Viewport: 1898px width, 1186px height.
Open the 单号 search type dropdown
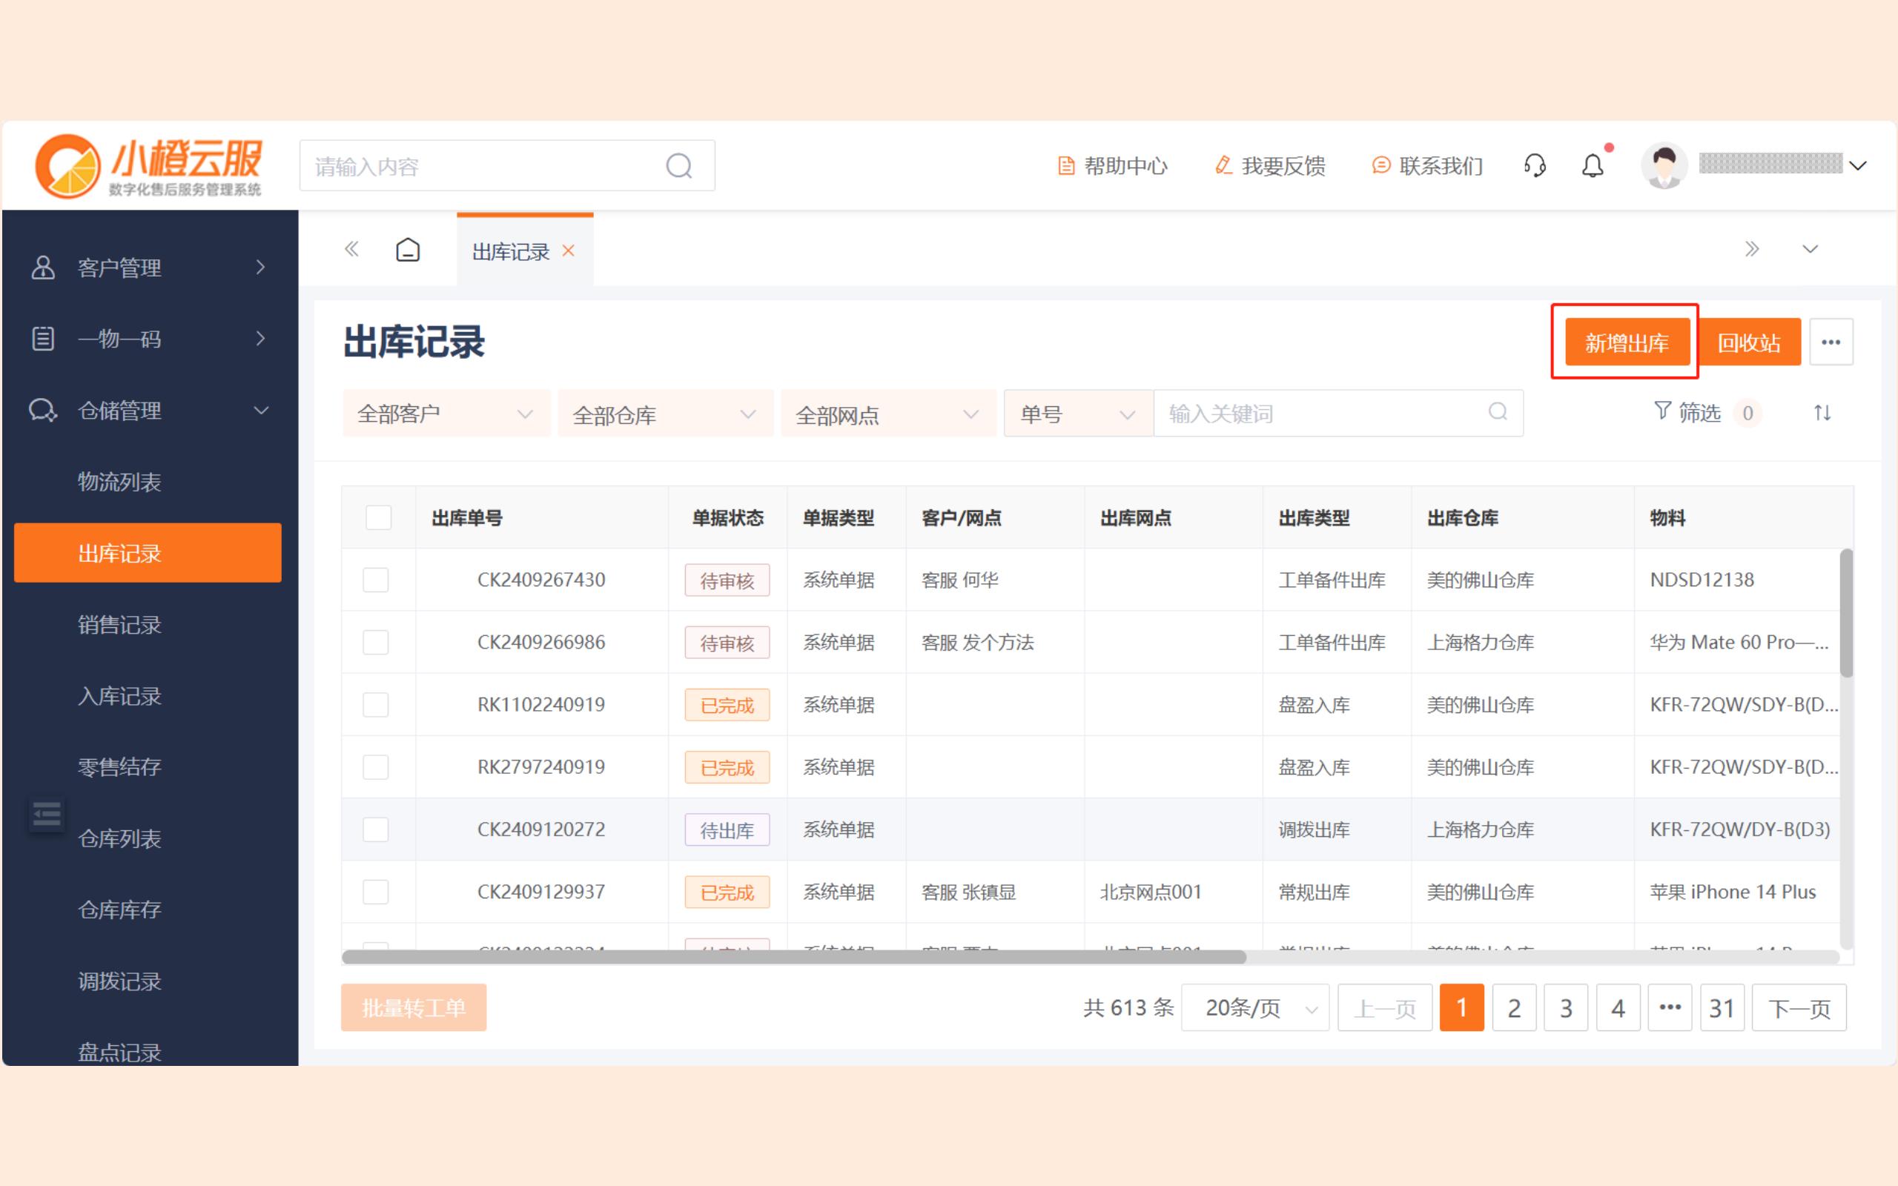click(1079, 414)
